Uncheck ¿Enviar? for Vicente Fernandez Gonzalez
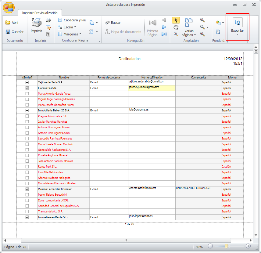This screenshot has height=253, width=261. [x=27, y=189]
